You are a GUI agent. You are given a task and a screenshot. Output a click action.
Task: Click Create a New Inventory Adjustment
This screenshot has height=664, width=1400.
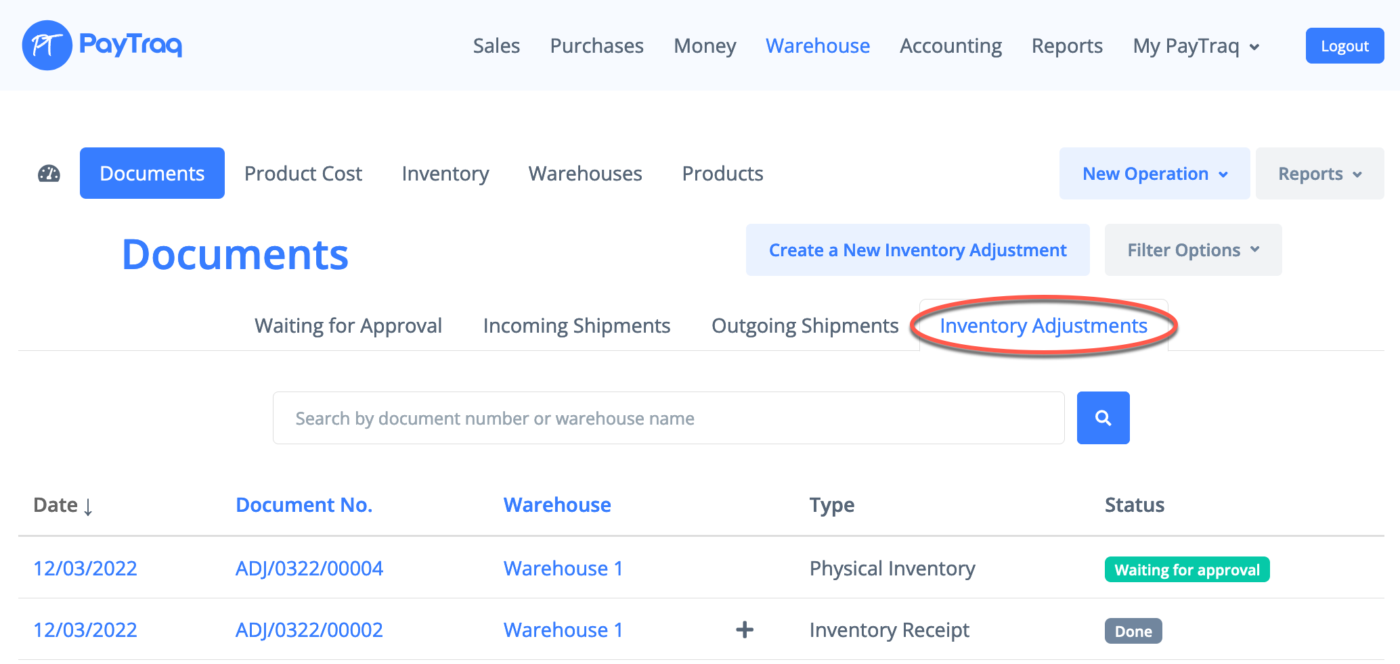click(x=917, y=250)
